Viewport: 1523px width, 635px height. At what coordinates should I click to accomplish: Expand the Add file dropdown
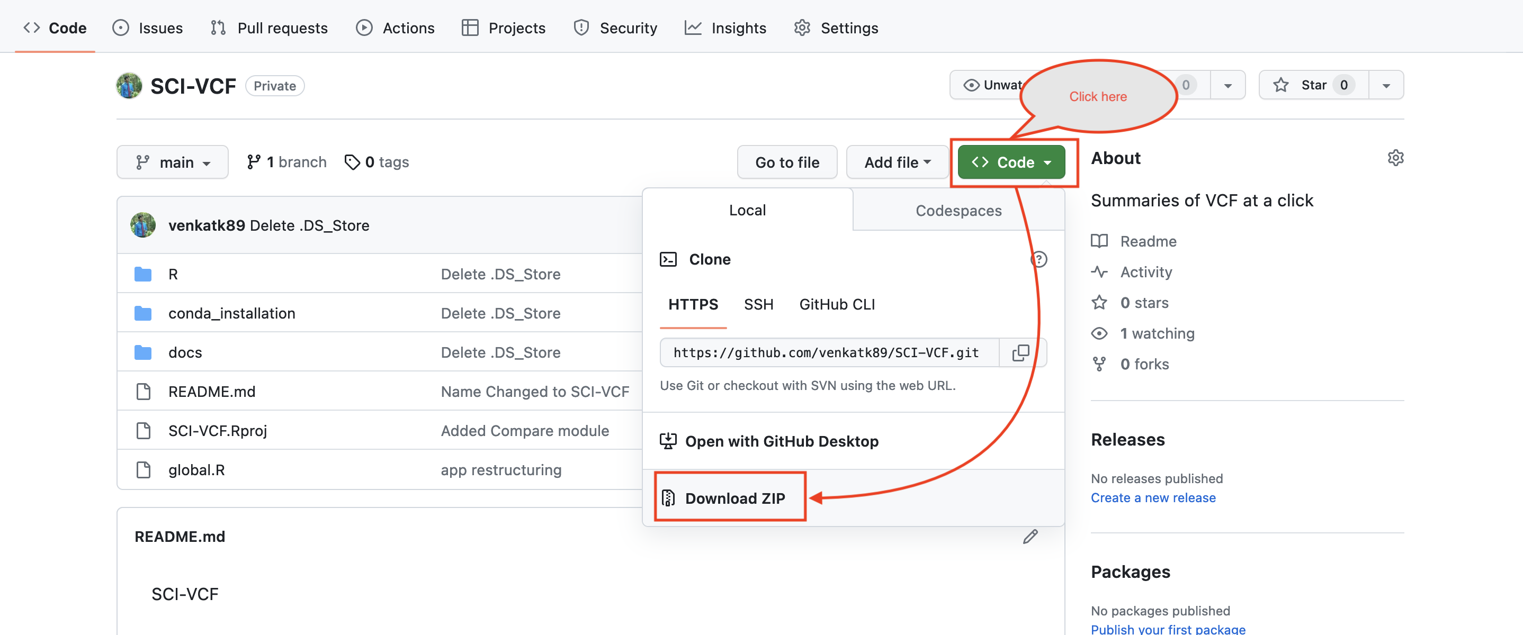(897, 162)
